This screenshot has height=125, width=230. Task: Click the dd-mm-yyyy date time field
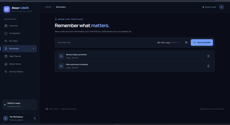[172, 43]
